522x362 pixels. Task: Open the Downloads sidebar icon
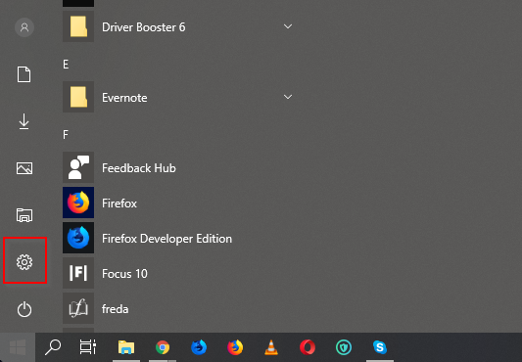click(x=24, y=121)
